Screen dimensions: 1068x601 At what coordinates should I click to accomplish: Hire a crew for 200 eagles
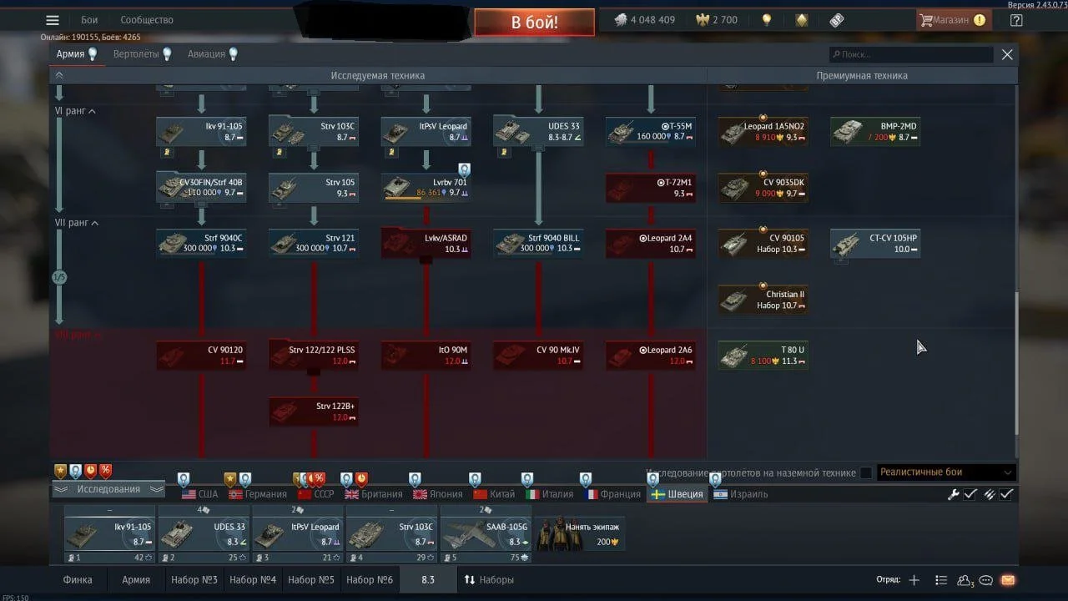(580, 533)
